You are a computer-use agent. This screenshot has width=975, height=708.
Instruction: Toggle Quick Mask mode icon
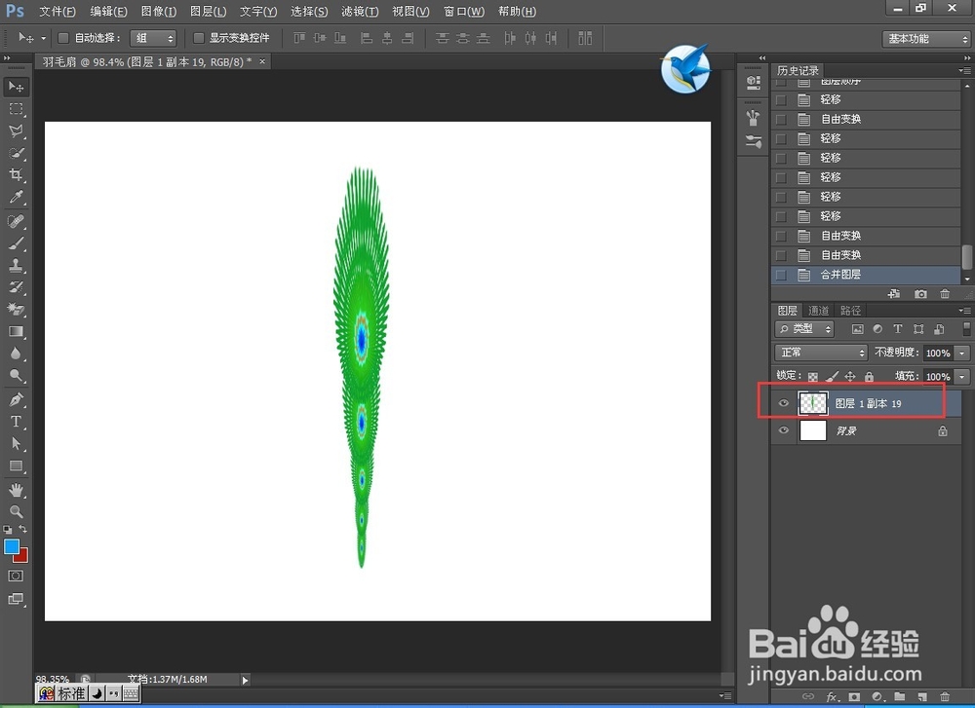pyautogui.click(x=17, y=576)
